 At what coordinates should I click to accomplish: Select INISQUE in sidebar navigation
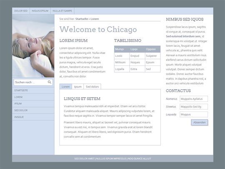[33, 117]
